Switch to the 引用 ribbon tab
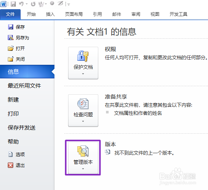208x190 pixels. (98, 14)
